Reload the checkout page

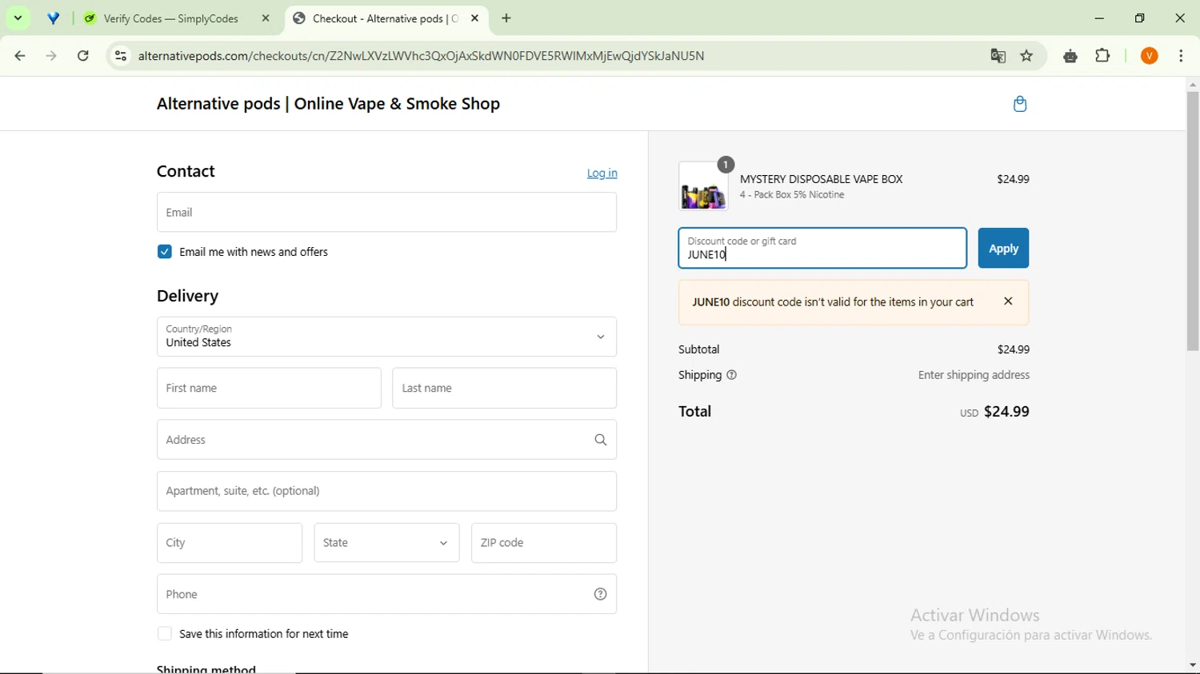coord(83,56)
